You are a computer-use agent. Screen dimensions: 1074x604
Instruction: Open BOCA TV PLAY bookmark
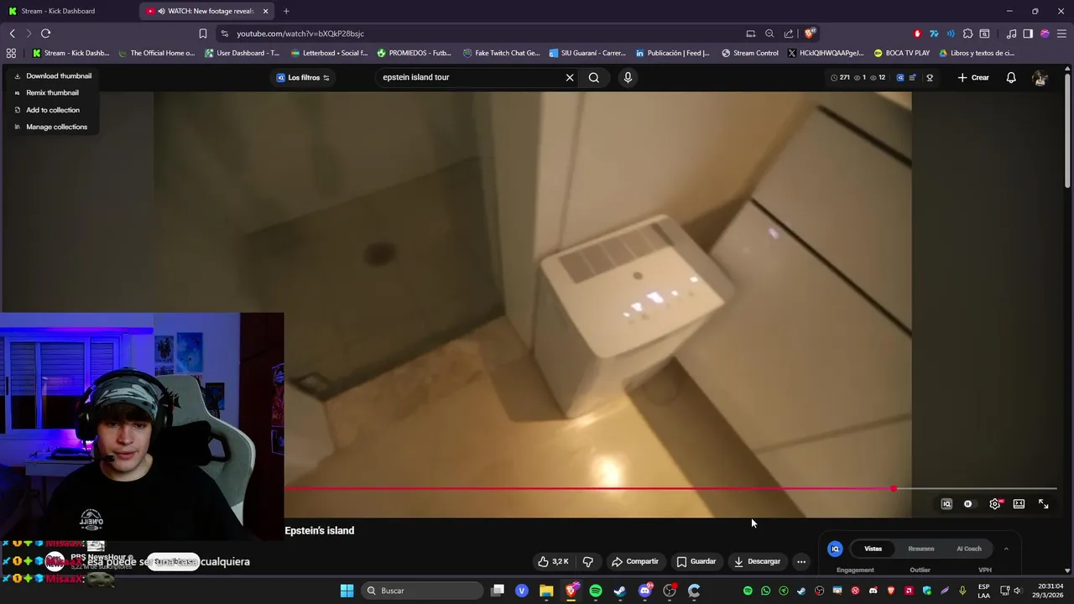[x=902, y=53]
